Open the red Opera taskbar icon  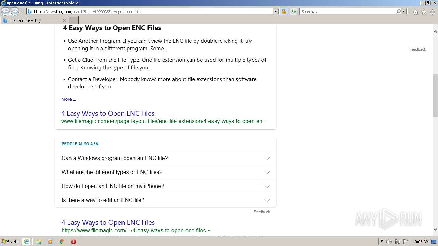click(x=73, y=242)
